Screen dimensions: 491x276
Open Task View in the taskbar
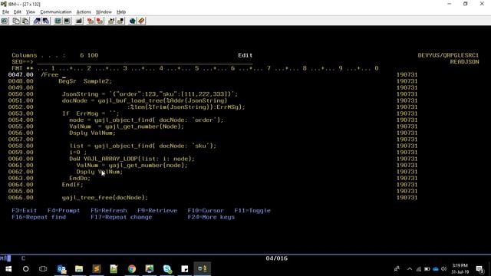43,269
